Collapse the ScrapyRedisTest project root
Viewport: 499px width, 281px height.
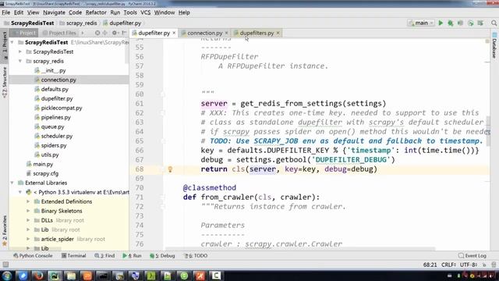(12, 42)
